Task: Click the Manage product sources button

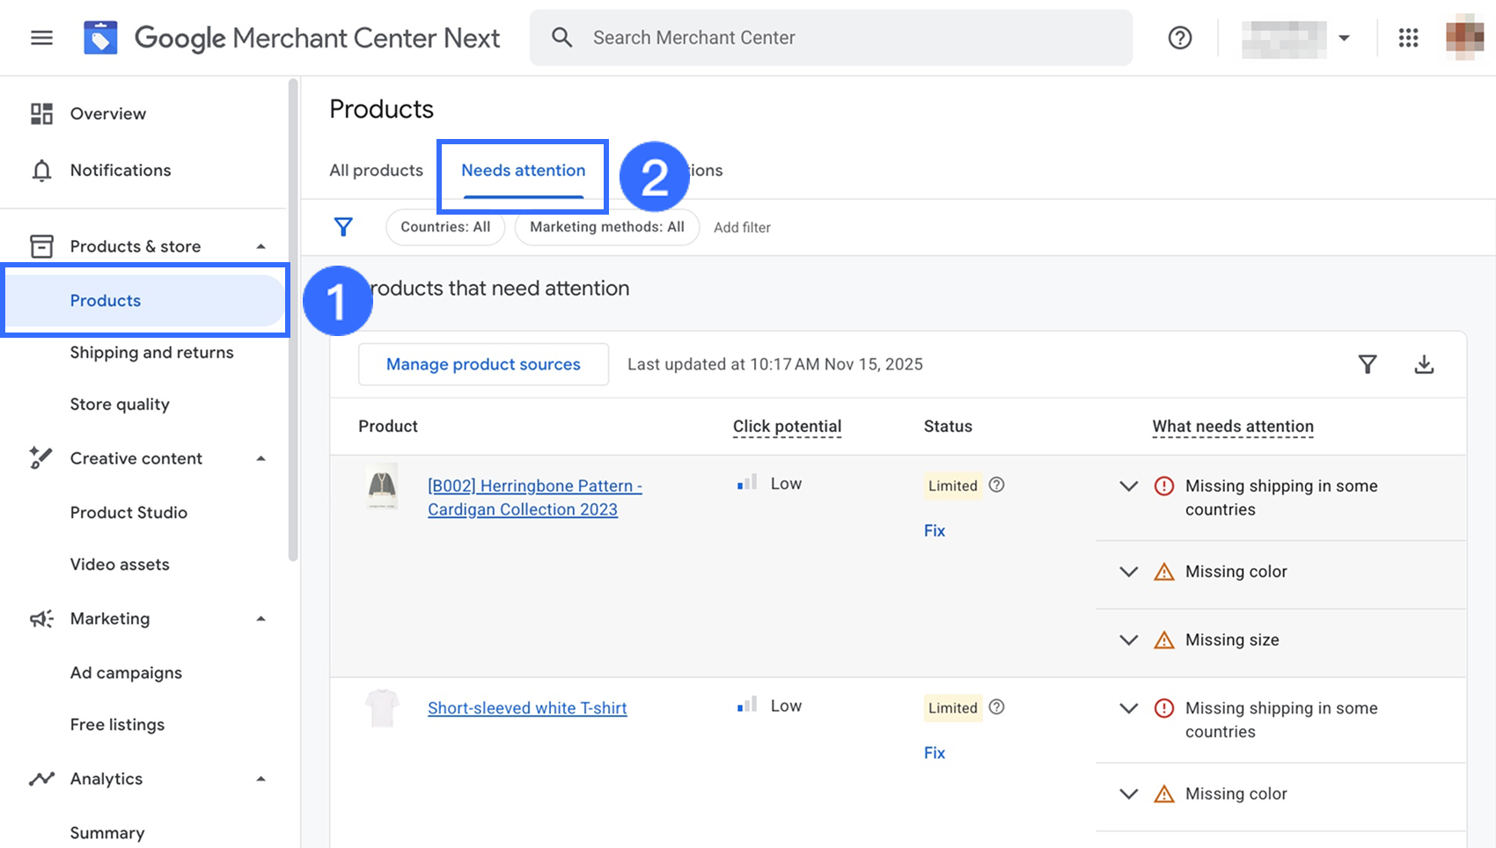Action: click(483, 364)
